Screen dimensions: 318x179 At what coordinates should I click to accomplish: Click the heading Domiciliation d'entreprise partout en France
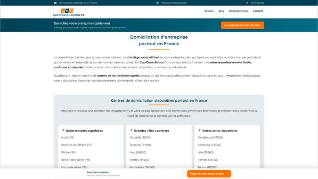(159, 41)
